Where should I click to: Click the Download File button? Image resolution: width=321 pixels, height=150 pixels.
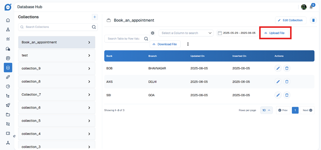point(165,44)
